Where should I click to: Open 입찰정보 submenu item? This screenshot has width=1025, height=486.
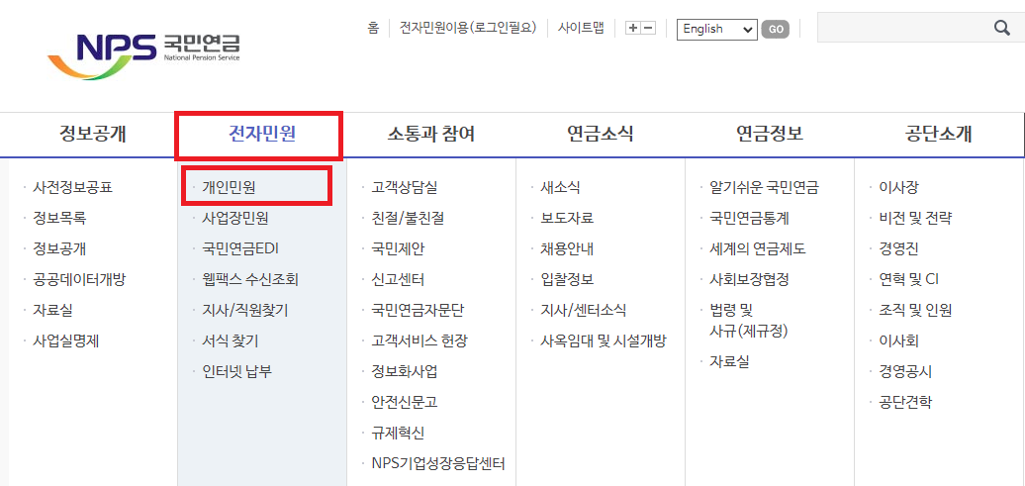point(568,280)
